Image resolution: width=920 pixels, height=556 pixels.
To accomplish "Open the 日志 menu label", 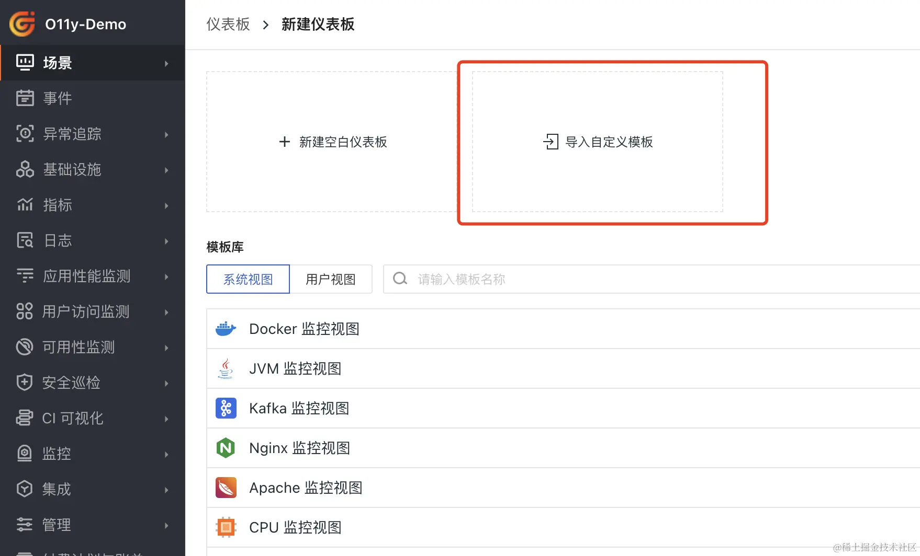I will pos(58,240).
